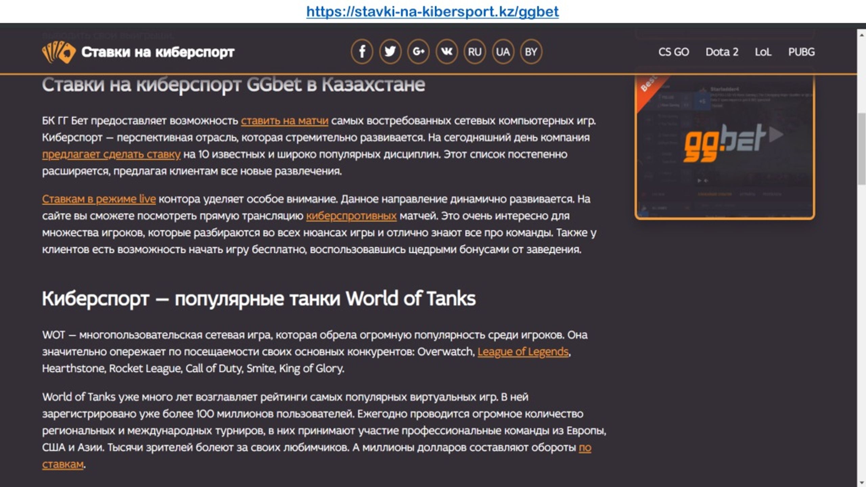The width and height of the screenshot is (866, 487).
Task: Follow the Ставкам в режиме live link
Action: point(99,199)
